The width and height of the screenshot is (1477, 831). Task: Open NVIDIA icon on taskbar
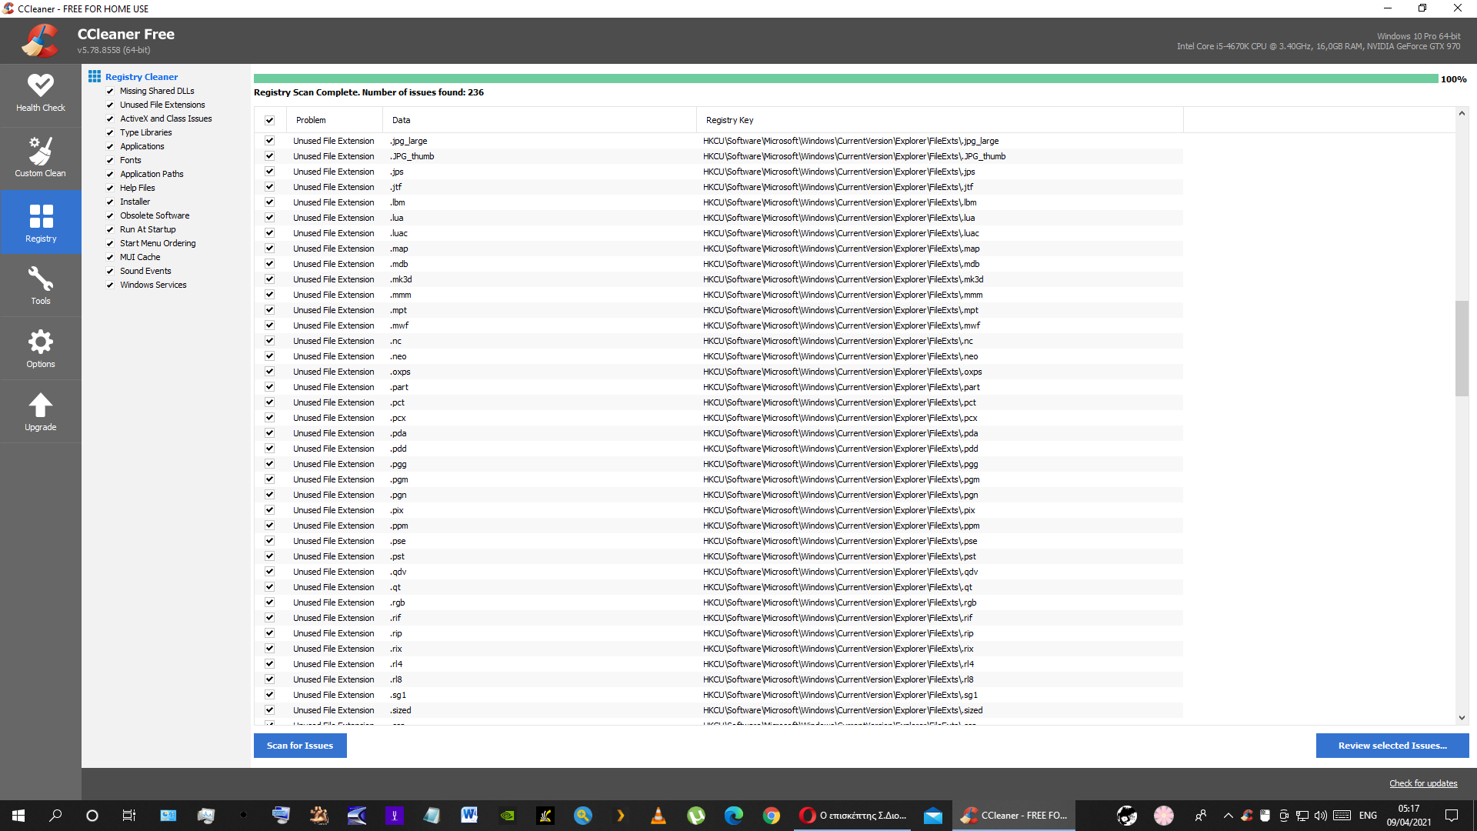[508, 816]
